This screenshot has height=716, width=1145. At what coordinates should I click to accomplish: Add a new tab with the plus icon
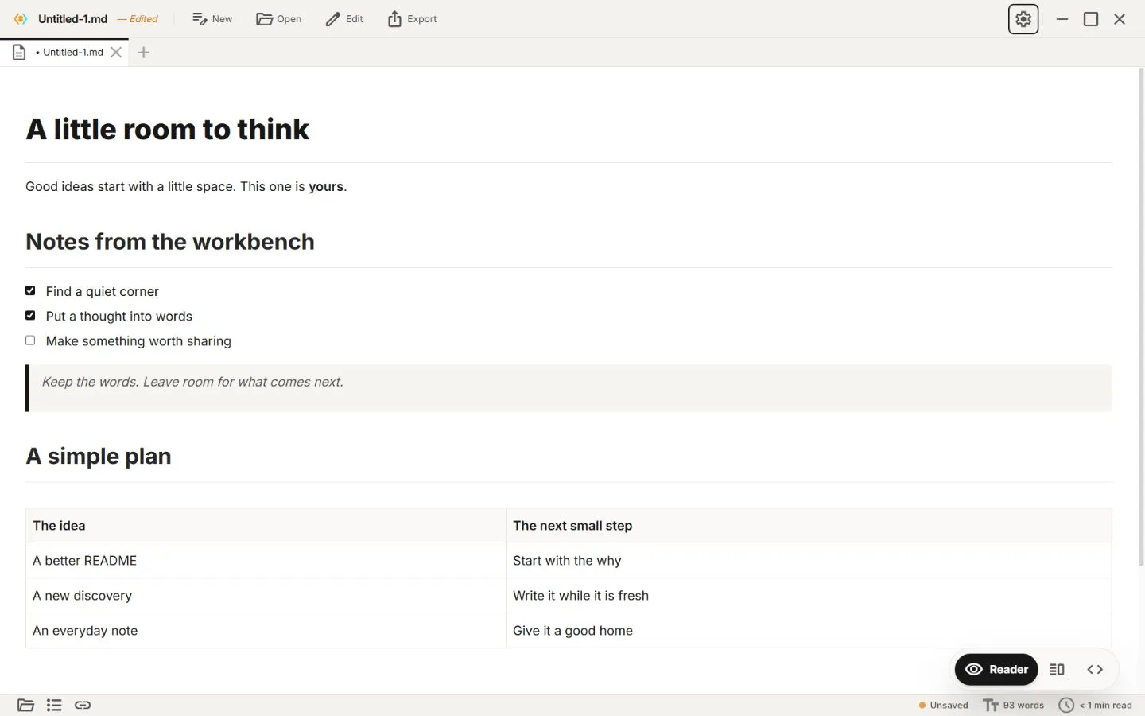144,53
